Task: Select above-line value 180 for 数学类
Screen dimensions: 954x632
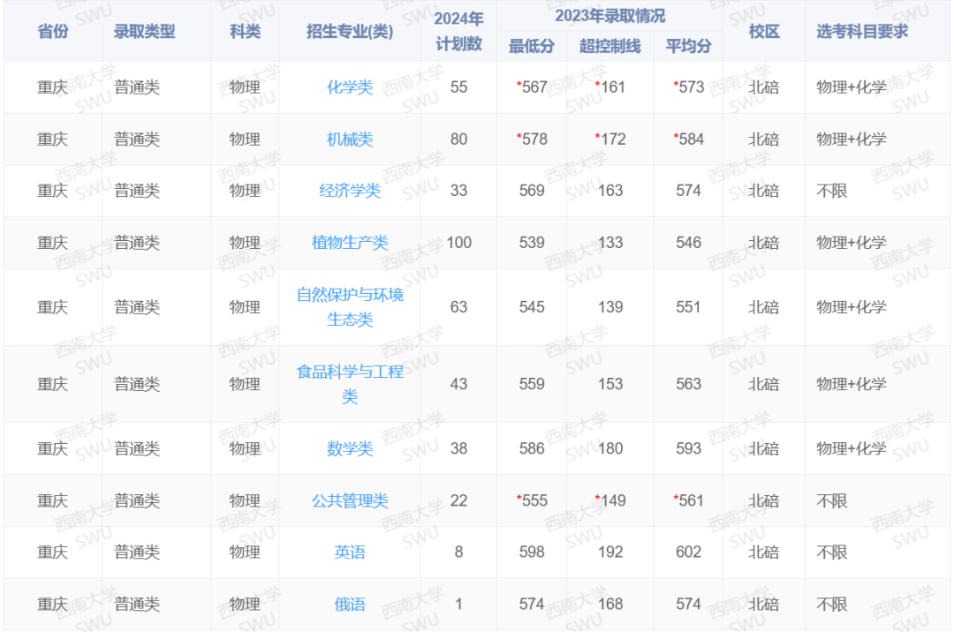Action: pyautogui.click(x=610, y=448)
